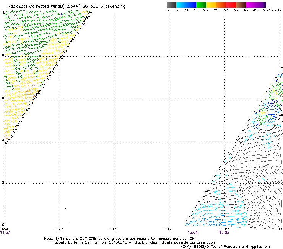Click the -171 longitude axis label
This screenshot has height=249, width=283.
(169, 229)
